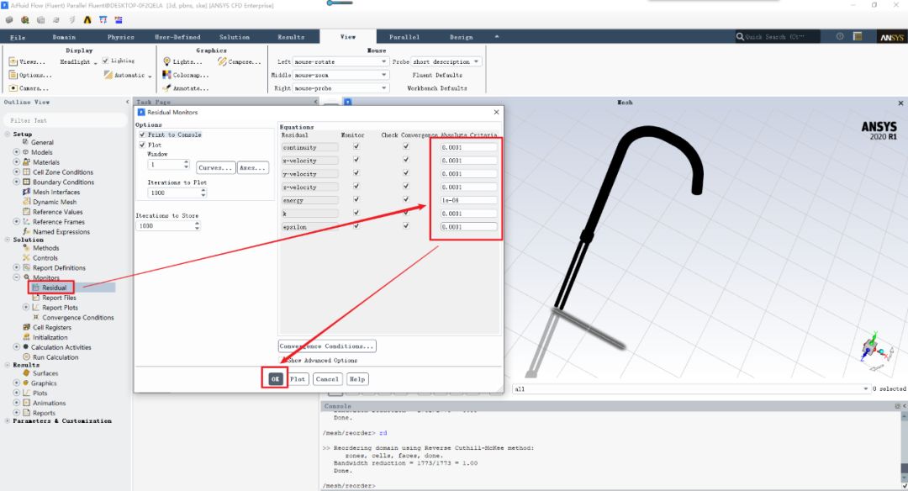Click the energy Absolute Criteria field
This screenshot has height=491, width=908.
click(x=468, y=200)
